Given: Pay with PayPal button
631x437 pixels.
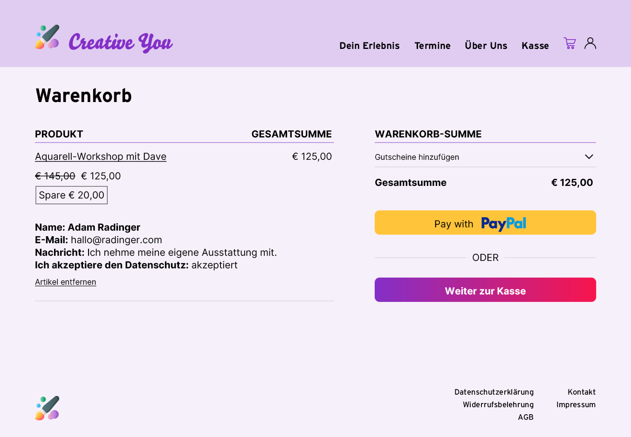Looking at the screenshot, I should 485,223.
